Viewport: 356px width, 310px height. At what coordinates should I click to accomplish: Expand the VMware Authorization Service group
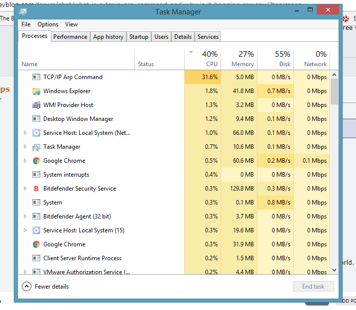(x=25, y=272)
